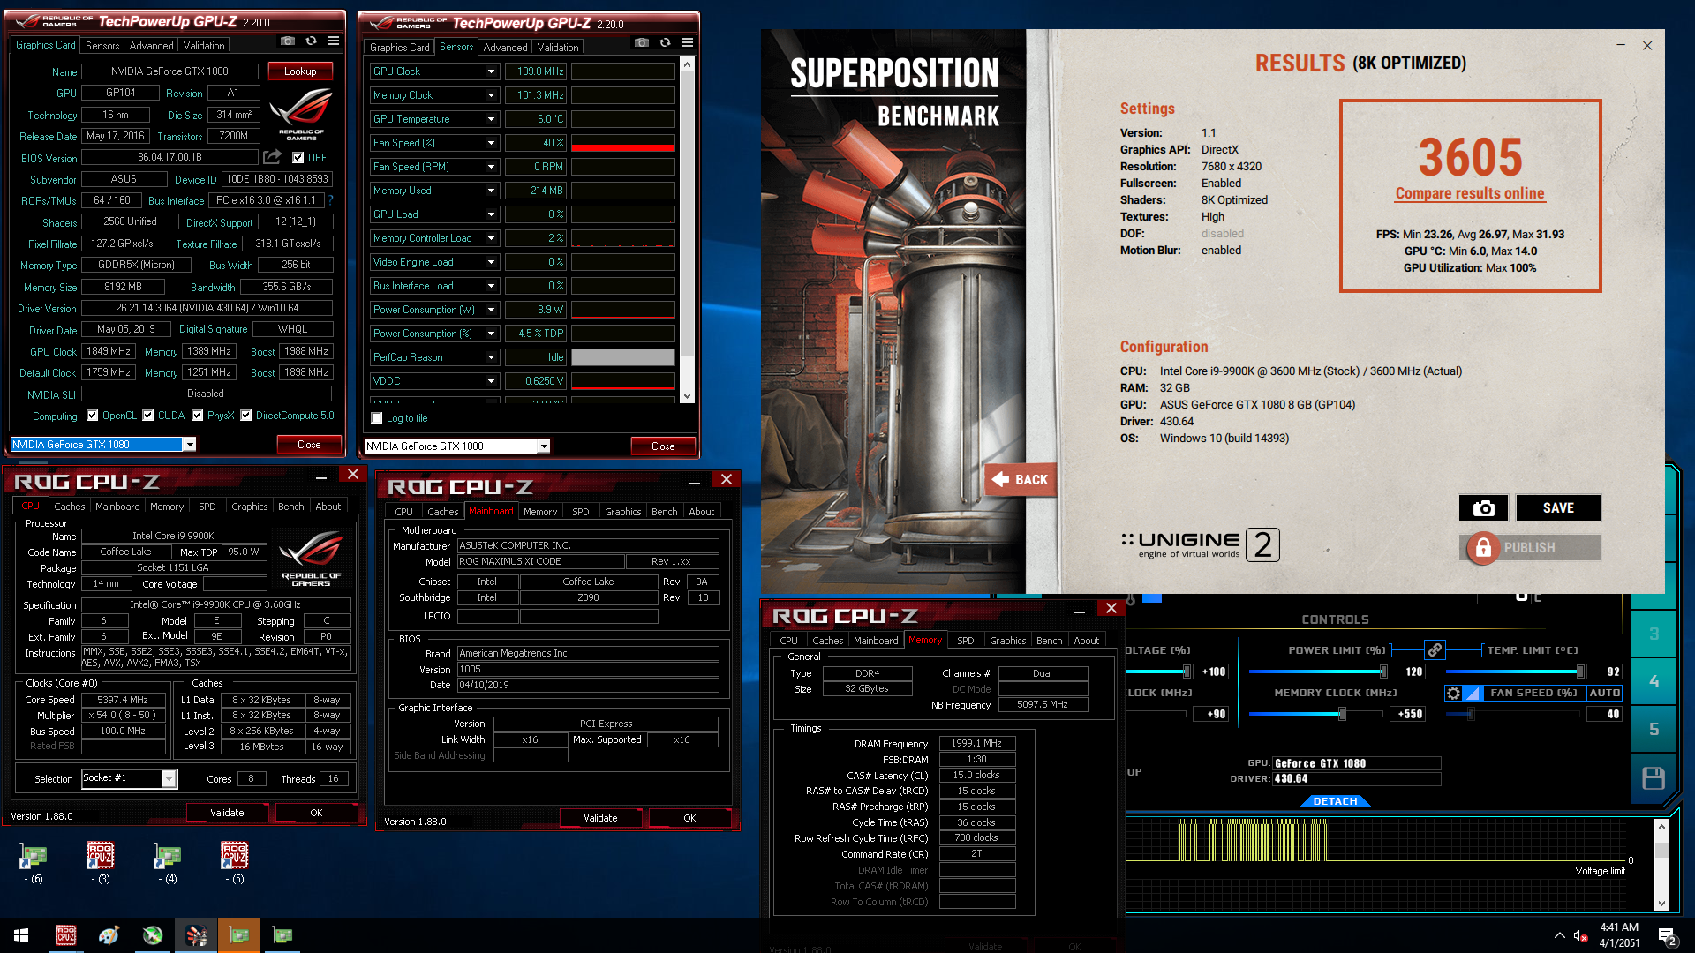Click the Memory Clock slider handle in Afterburner
Viewport: 1695px width, 953px height.
pos(1342,714)
